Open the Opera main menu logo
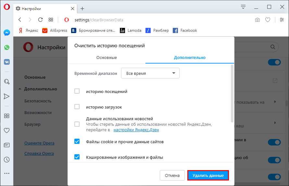289x186 pixels. 7,7
